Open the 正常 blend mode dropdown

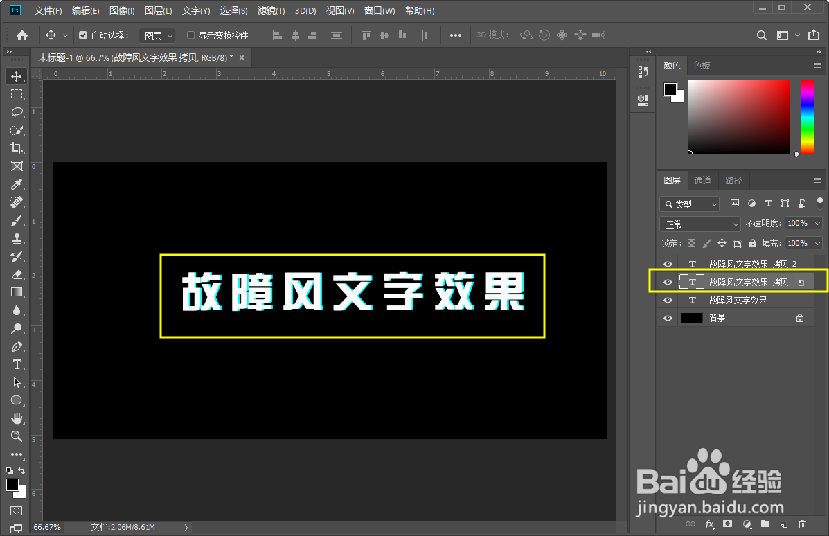[699, 223]
